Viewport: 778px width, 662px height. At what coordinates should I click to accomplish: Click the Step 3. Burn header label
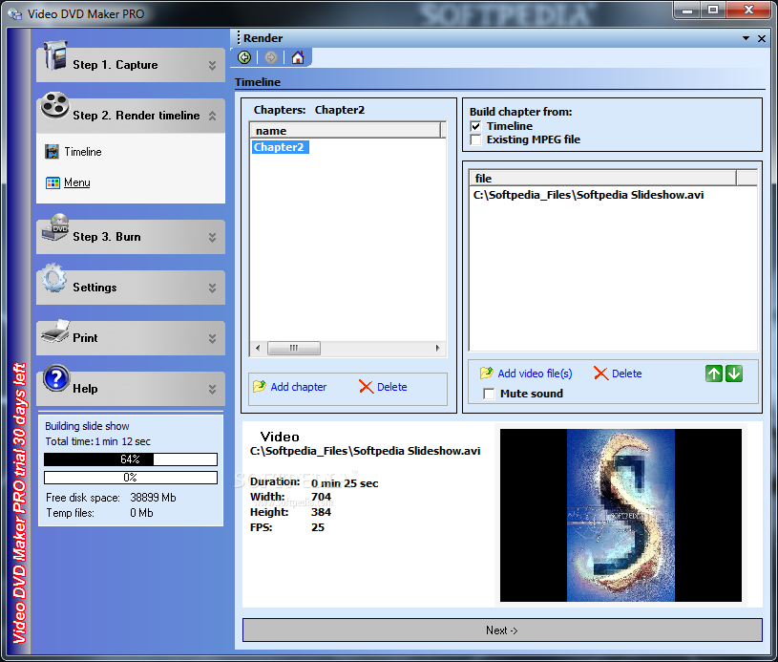(107, 237)
